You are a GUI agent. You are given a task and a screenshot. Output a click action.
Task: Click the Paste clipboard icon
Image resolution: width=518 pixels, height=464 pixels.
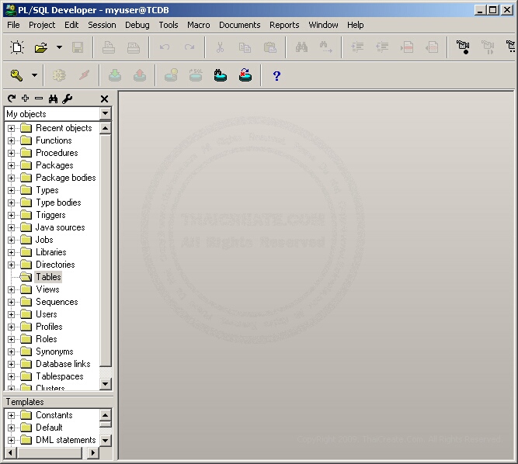[x=270, y=47]
